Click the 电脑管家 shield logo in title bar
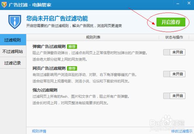 pyautogui.click(x=4, y=5)
